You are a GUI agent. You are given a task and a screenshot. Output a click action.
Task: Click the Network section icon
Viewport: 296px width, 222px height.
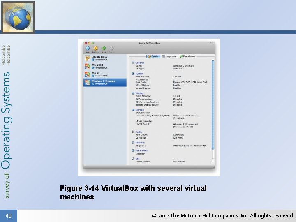click(133, 143)
